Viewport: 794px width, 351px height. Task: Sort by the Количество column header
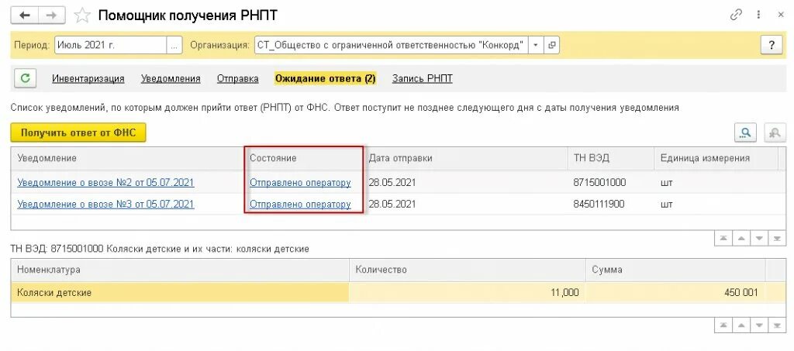[x=467, y=270]
